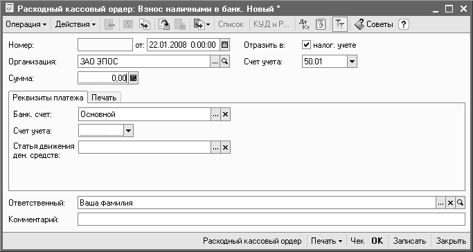Click the date field 22.01.2008

pyautogui.click(x=184, y=45)
